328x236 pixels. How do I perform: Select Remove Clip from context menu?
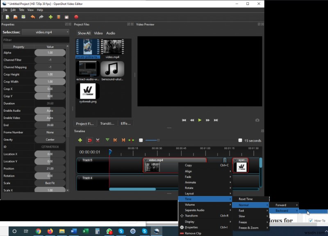(x=194, y=233)
